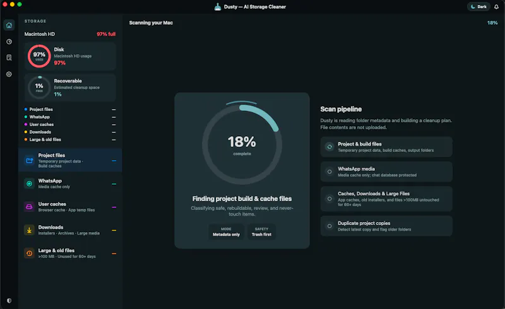The image size is (505, 309).
Task: Open the Project files sidebar row
Action: coord(70,160)
